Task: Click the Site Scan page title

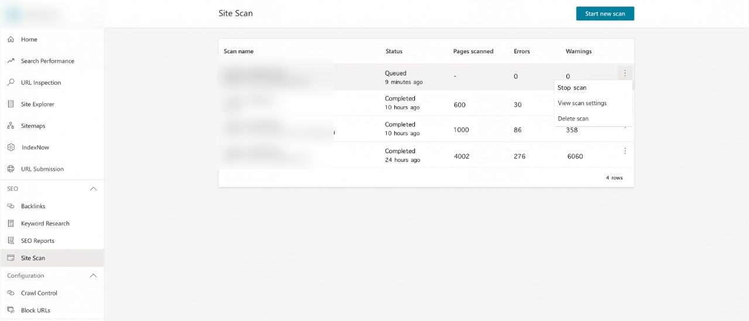Action: tap(236, 13)
